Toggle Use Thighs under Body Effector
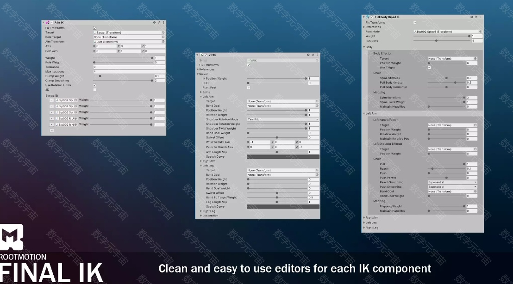Viewport: 513px width, 284px height. click(x=429, y=68)
